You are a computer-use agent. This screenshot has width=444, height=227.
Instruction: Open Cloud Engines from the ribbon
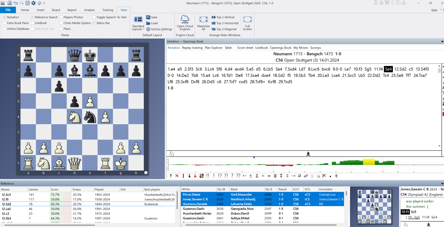click(185, 23)
